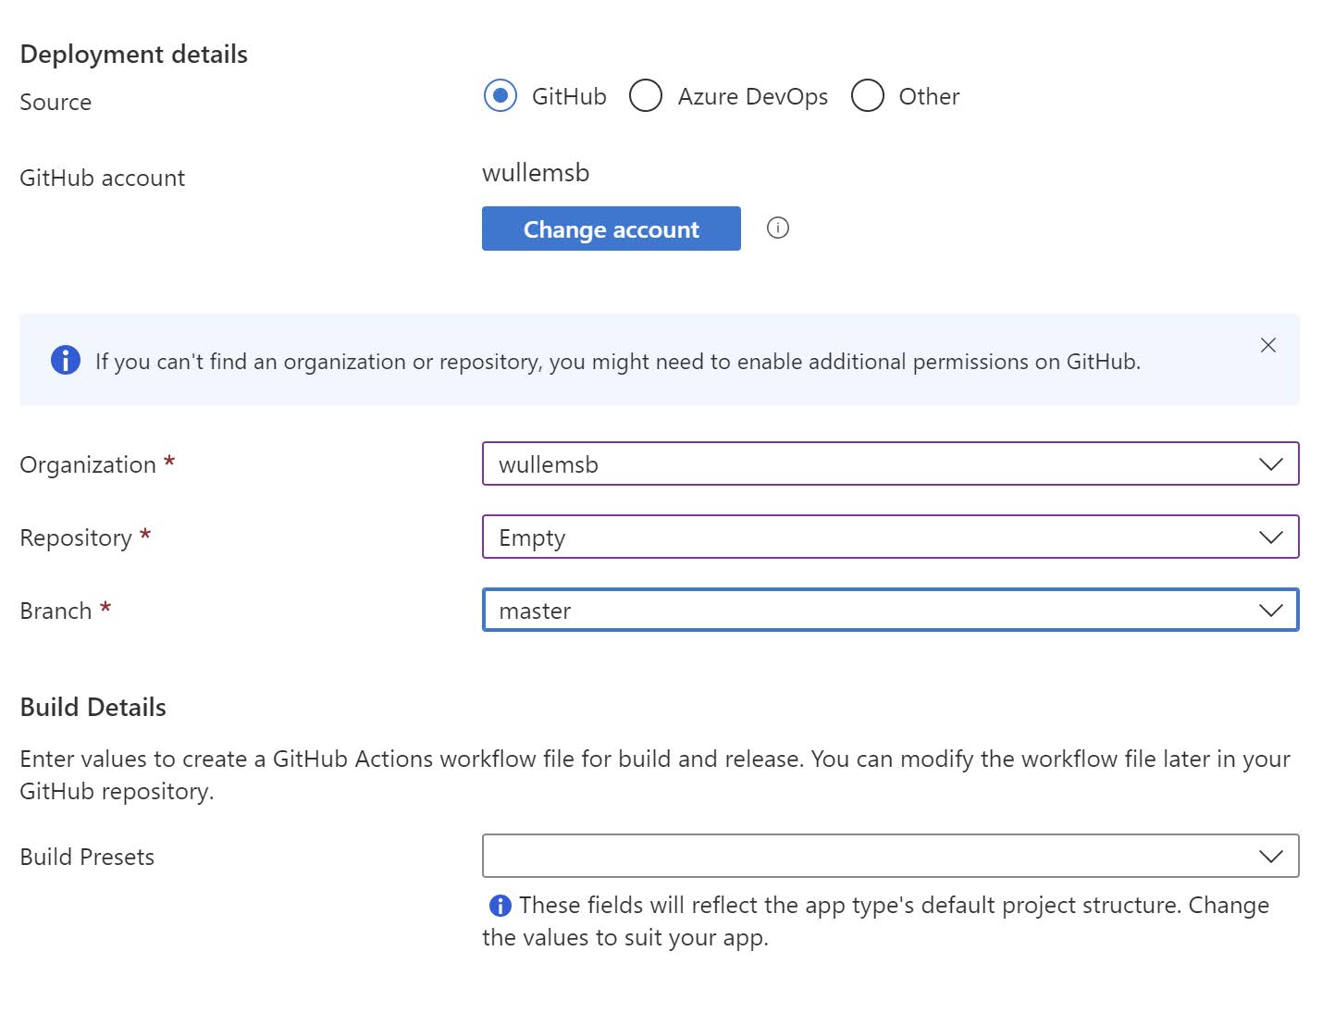The width and height of the screenshot is (1335, 1025).
Task: Click the Build Presets chevron arrow
Action: point(1271,856)
